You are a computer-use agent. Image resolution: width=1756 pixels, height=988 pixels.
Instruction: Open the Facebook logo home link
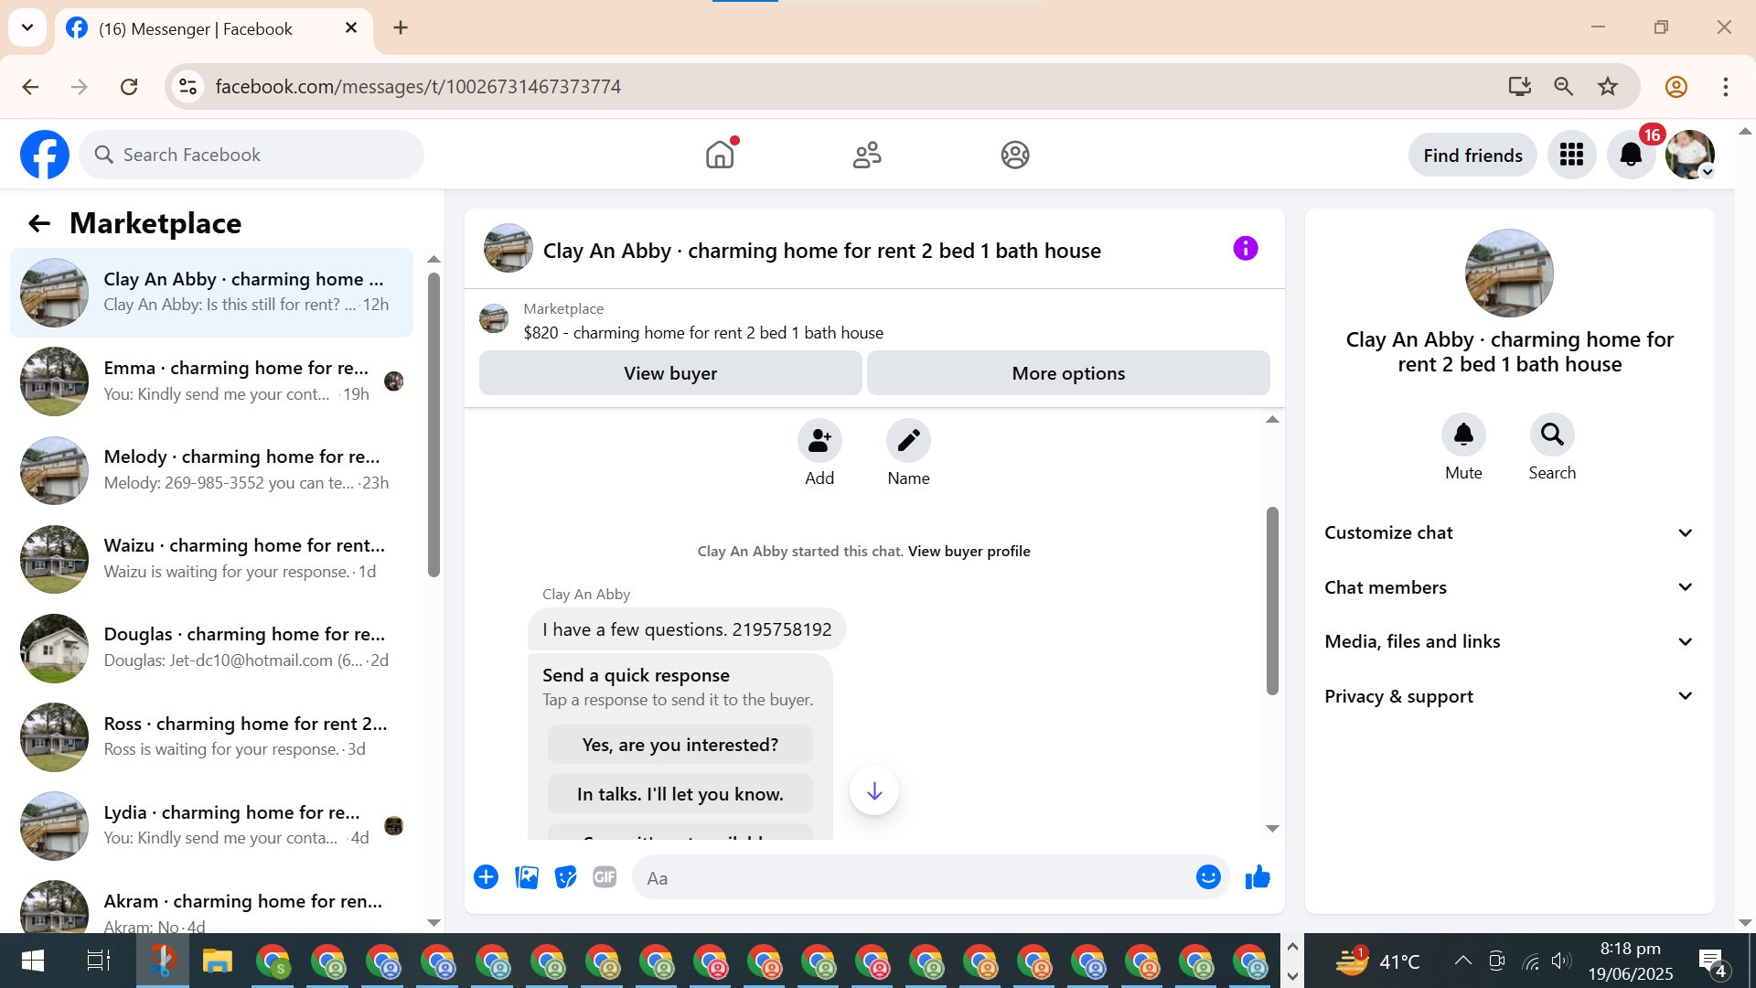coord(45,155)
